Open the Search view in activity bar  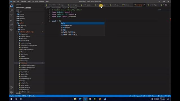pos(11,10)
